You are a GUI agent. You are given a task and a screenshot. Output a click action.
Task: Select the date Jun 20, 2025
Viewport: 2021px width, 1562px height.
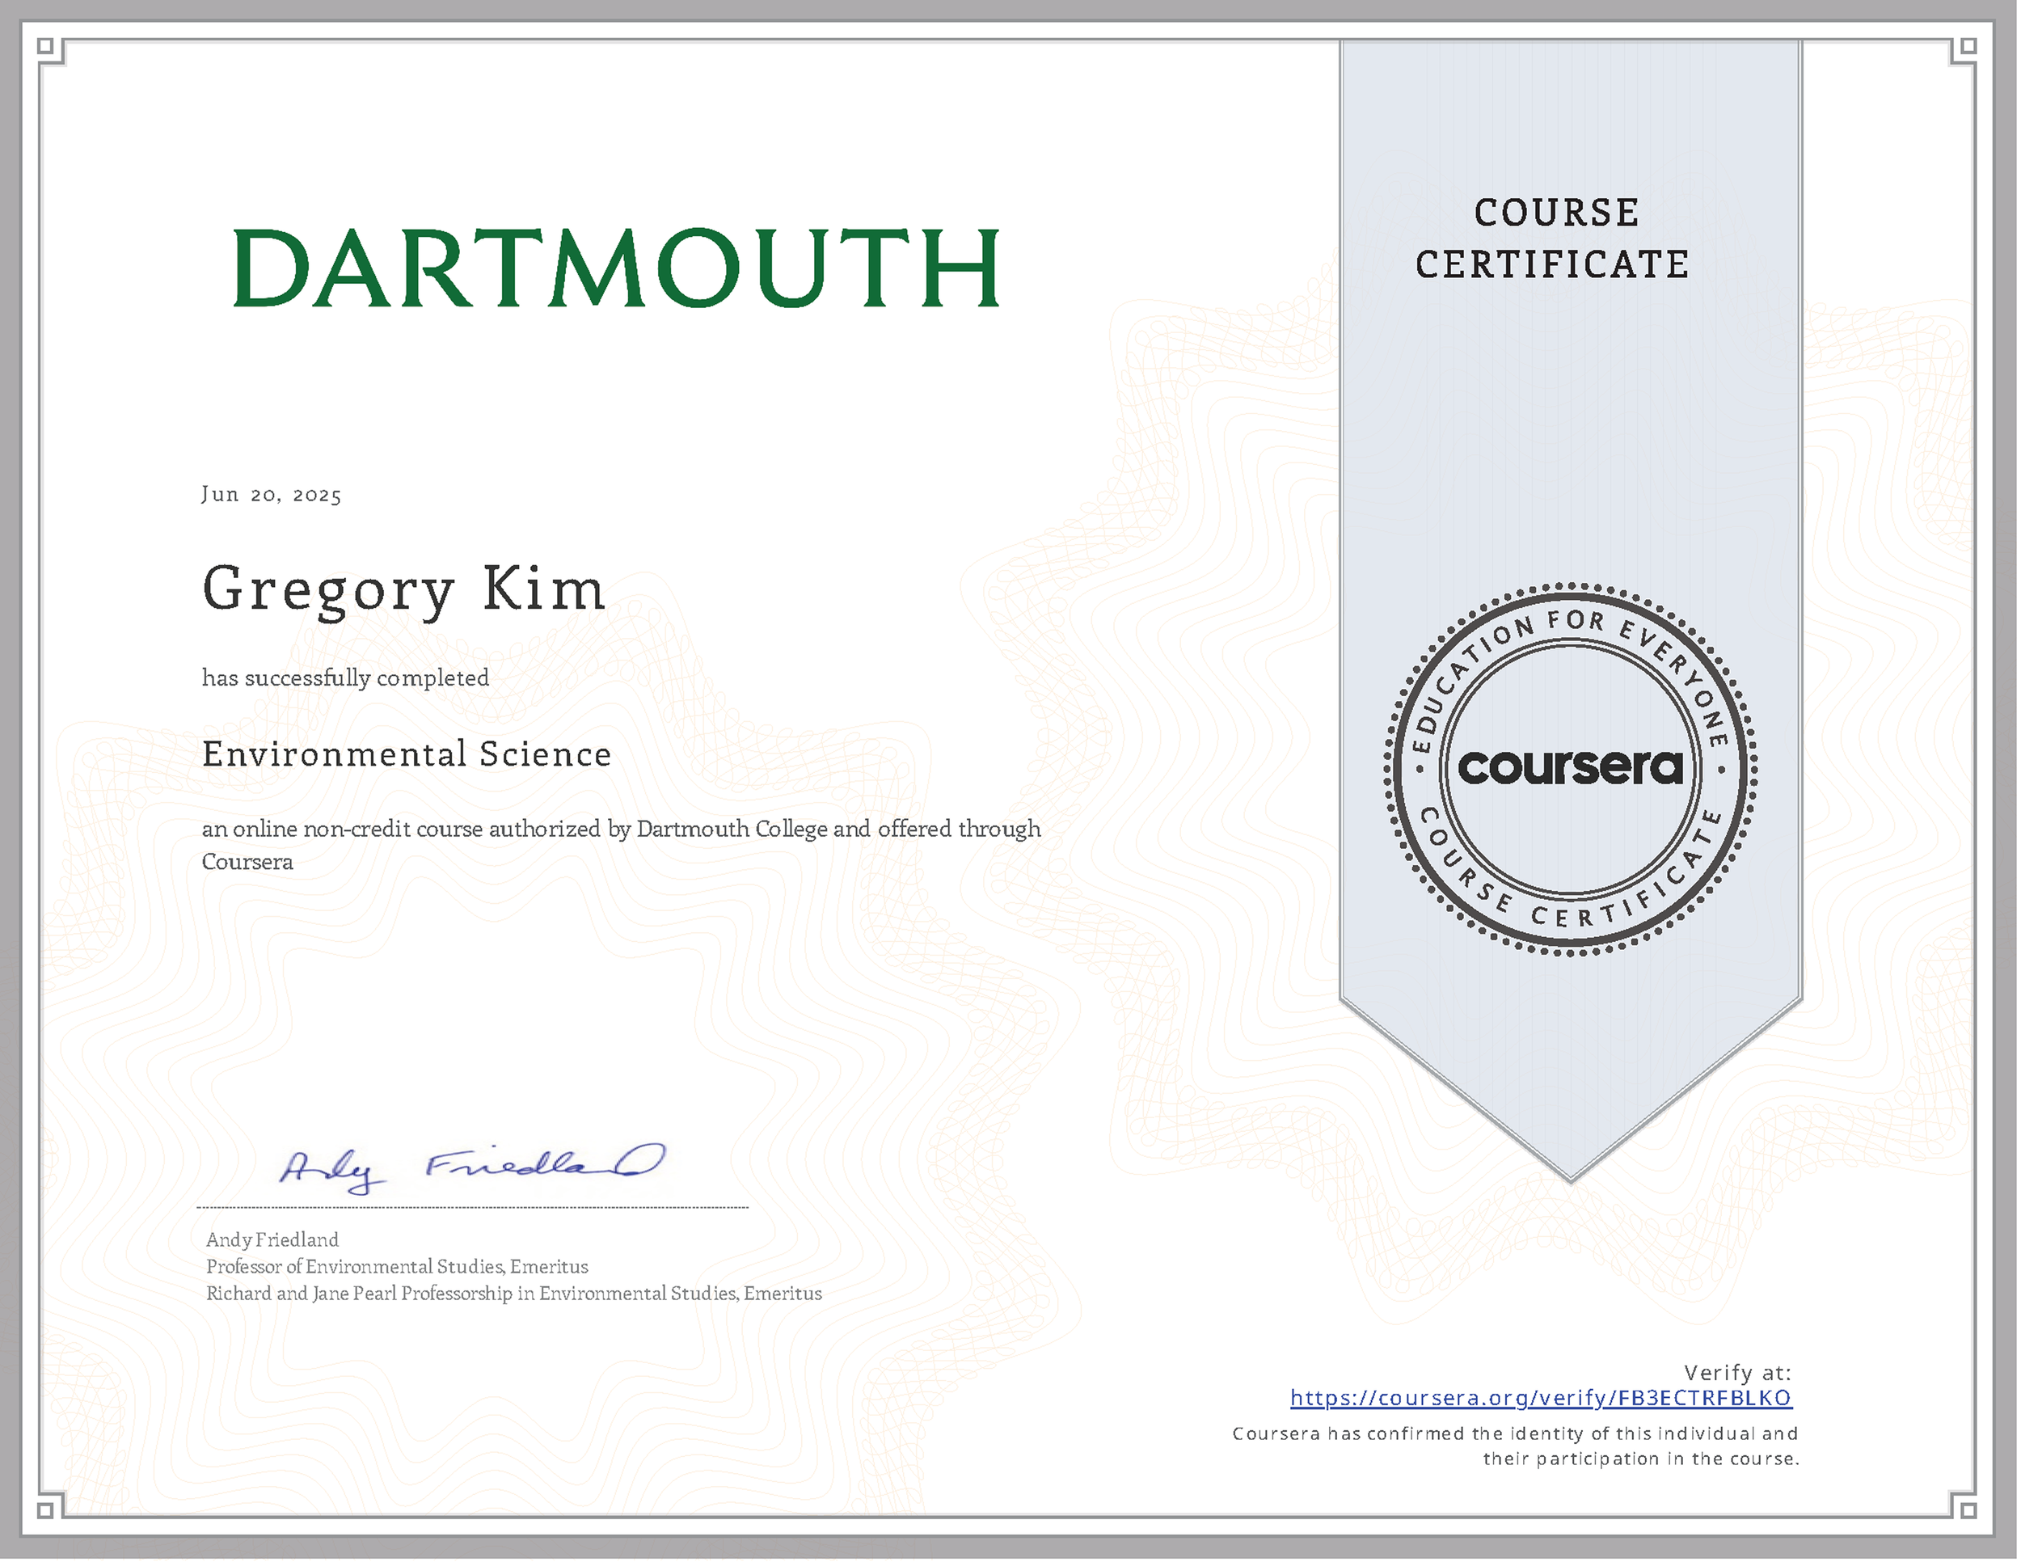pos(271,495)
